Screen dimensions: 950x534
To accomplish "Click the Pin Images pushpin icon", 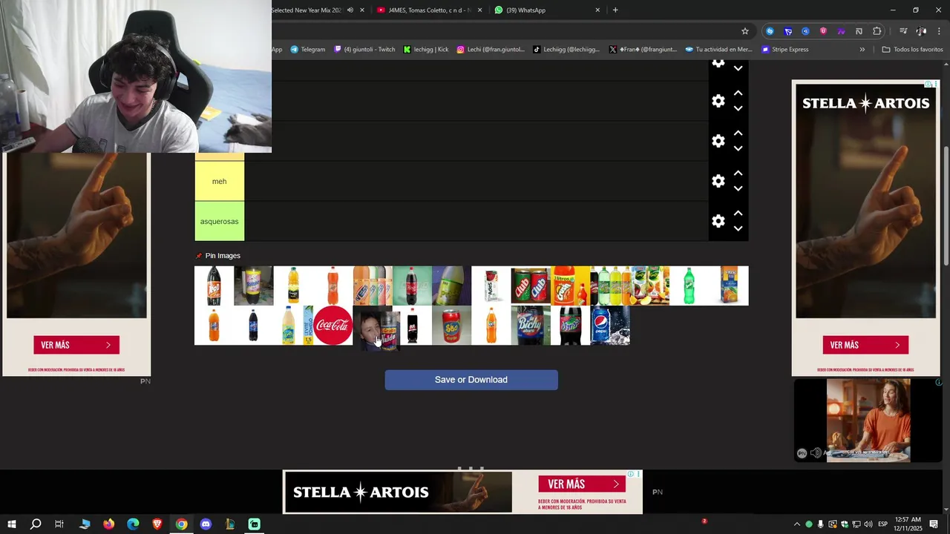I will coord(198,256).
